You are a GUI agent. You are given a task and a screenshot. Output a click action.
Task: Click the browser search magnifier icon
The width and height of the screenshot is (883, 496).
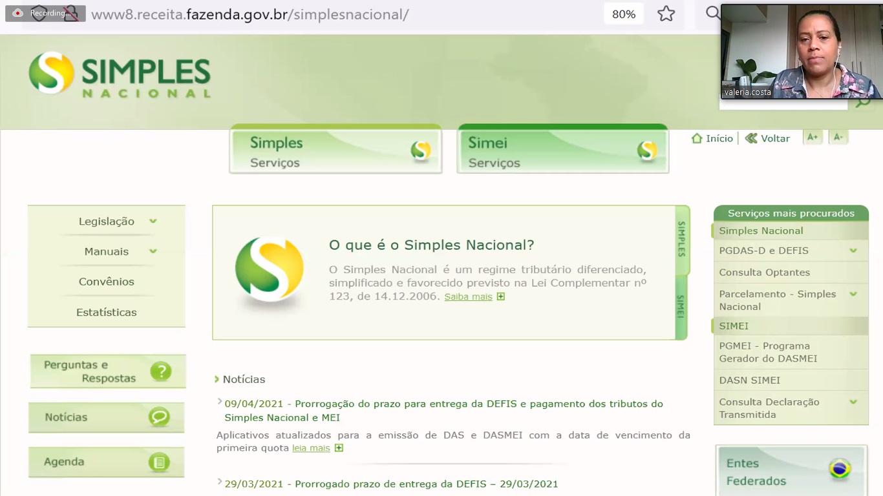tap(712, 13)
